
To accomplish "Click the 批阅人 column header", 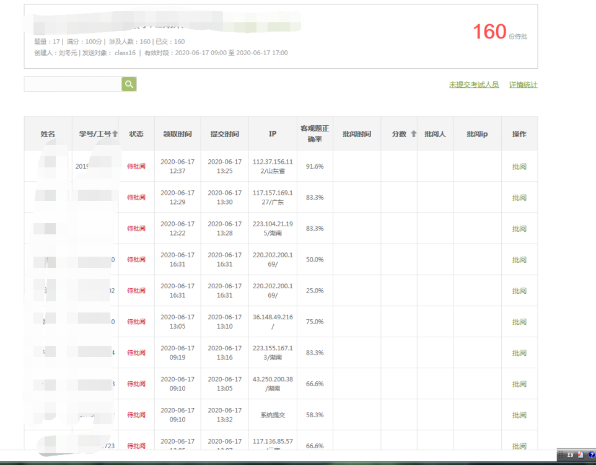I will (x=435, y=133).
